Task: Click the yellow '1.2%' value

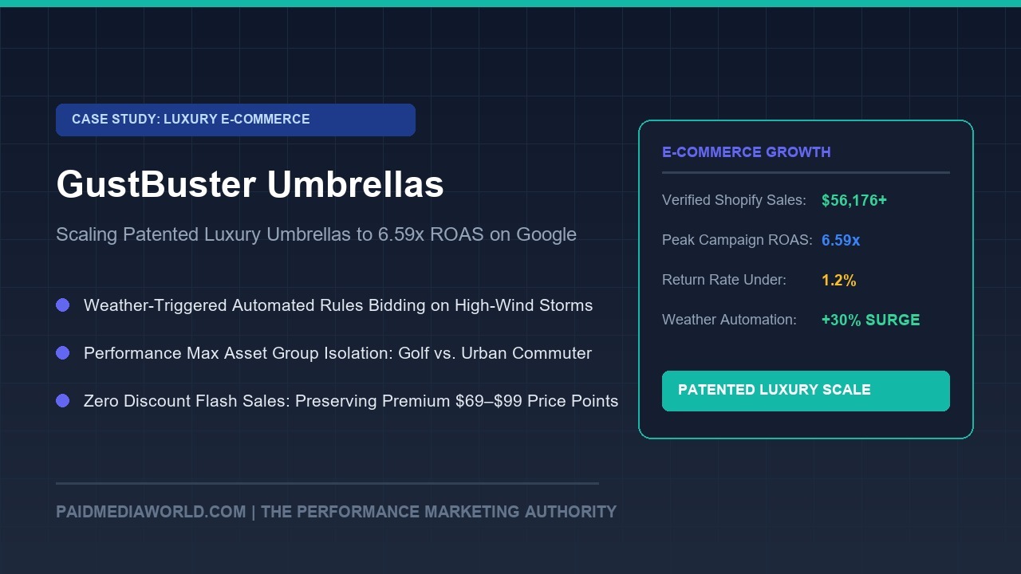Action: (x=839, y=280)
